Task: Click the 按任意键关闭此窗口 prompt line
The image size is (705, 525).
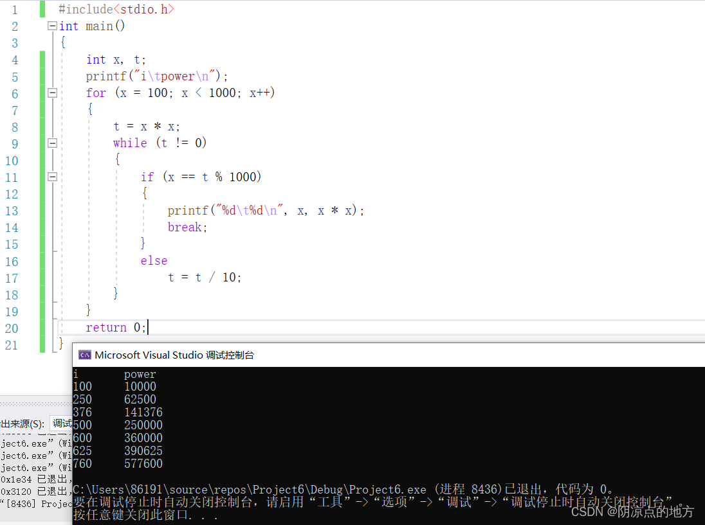Action: 145,515
